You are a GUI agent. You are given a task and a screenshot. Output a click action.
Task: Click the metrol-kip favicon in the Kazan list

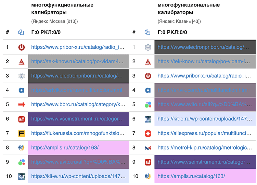pyautogui.click(x=148, y=148)
